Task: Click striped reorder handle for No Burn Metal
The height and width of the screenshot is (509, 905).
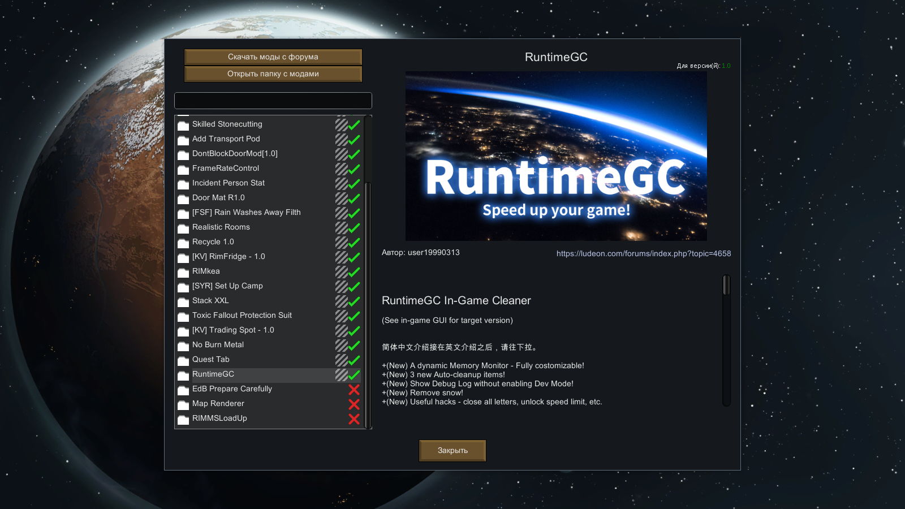Action: [341, 345]
